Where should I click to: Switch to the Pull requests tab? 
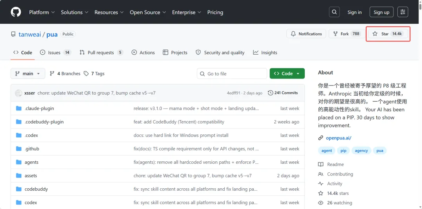coord(102,52)
